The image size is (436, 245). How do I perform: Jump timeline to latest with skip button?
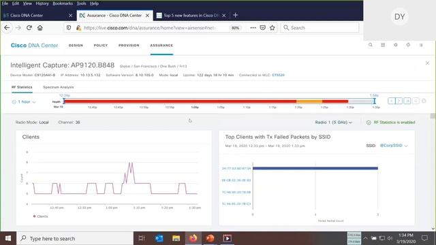pos(407,101)
